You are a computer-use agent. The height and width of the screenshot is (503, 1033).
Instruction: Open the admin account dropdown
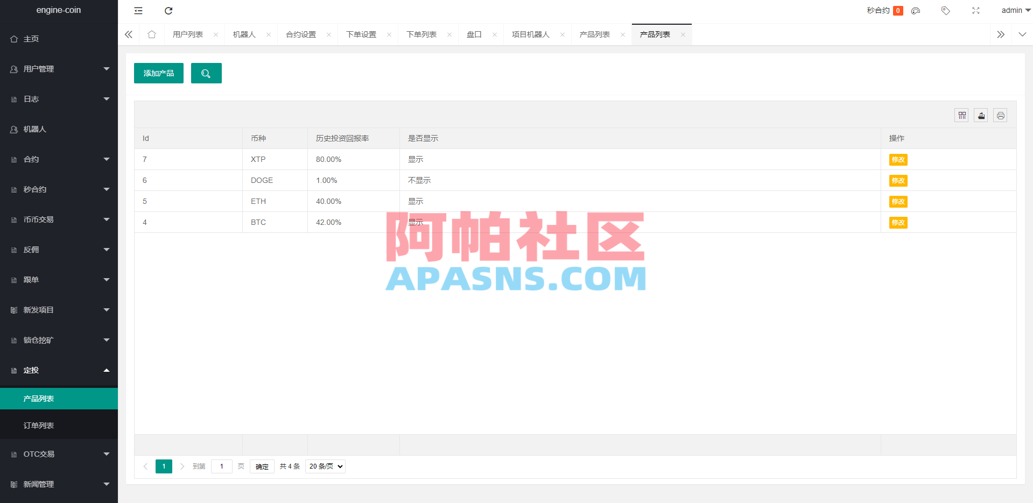(x=1014, y=10)
